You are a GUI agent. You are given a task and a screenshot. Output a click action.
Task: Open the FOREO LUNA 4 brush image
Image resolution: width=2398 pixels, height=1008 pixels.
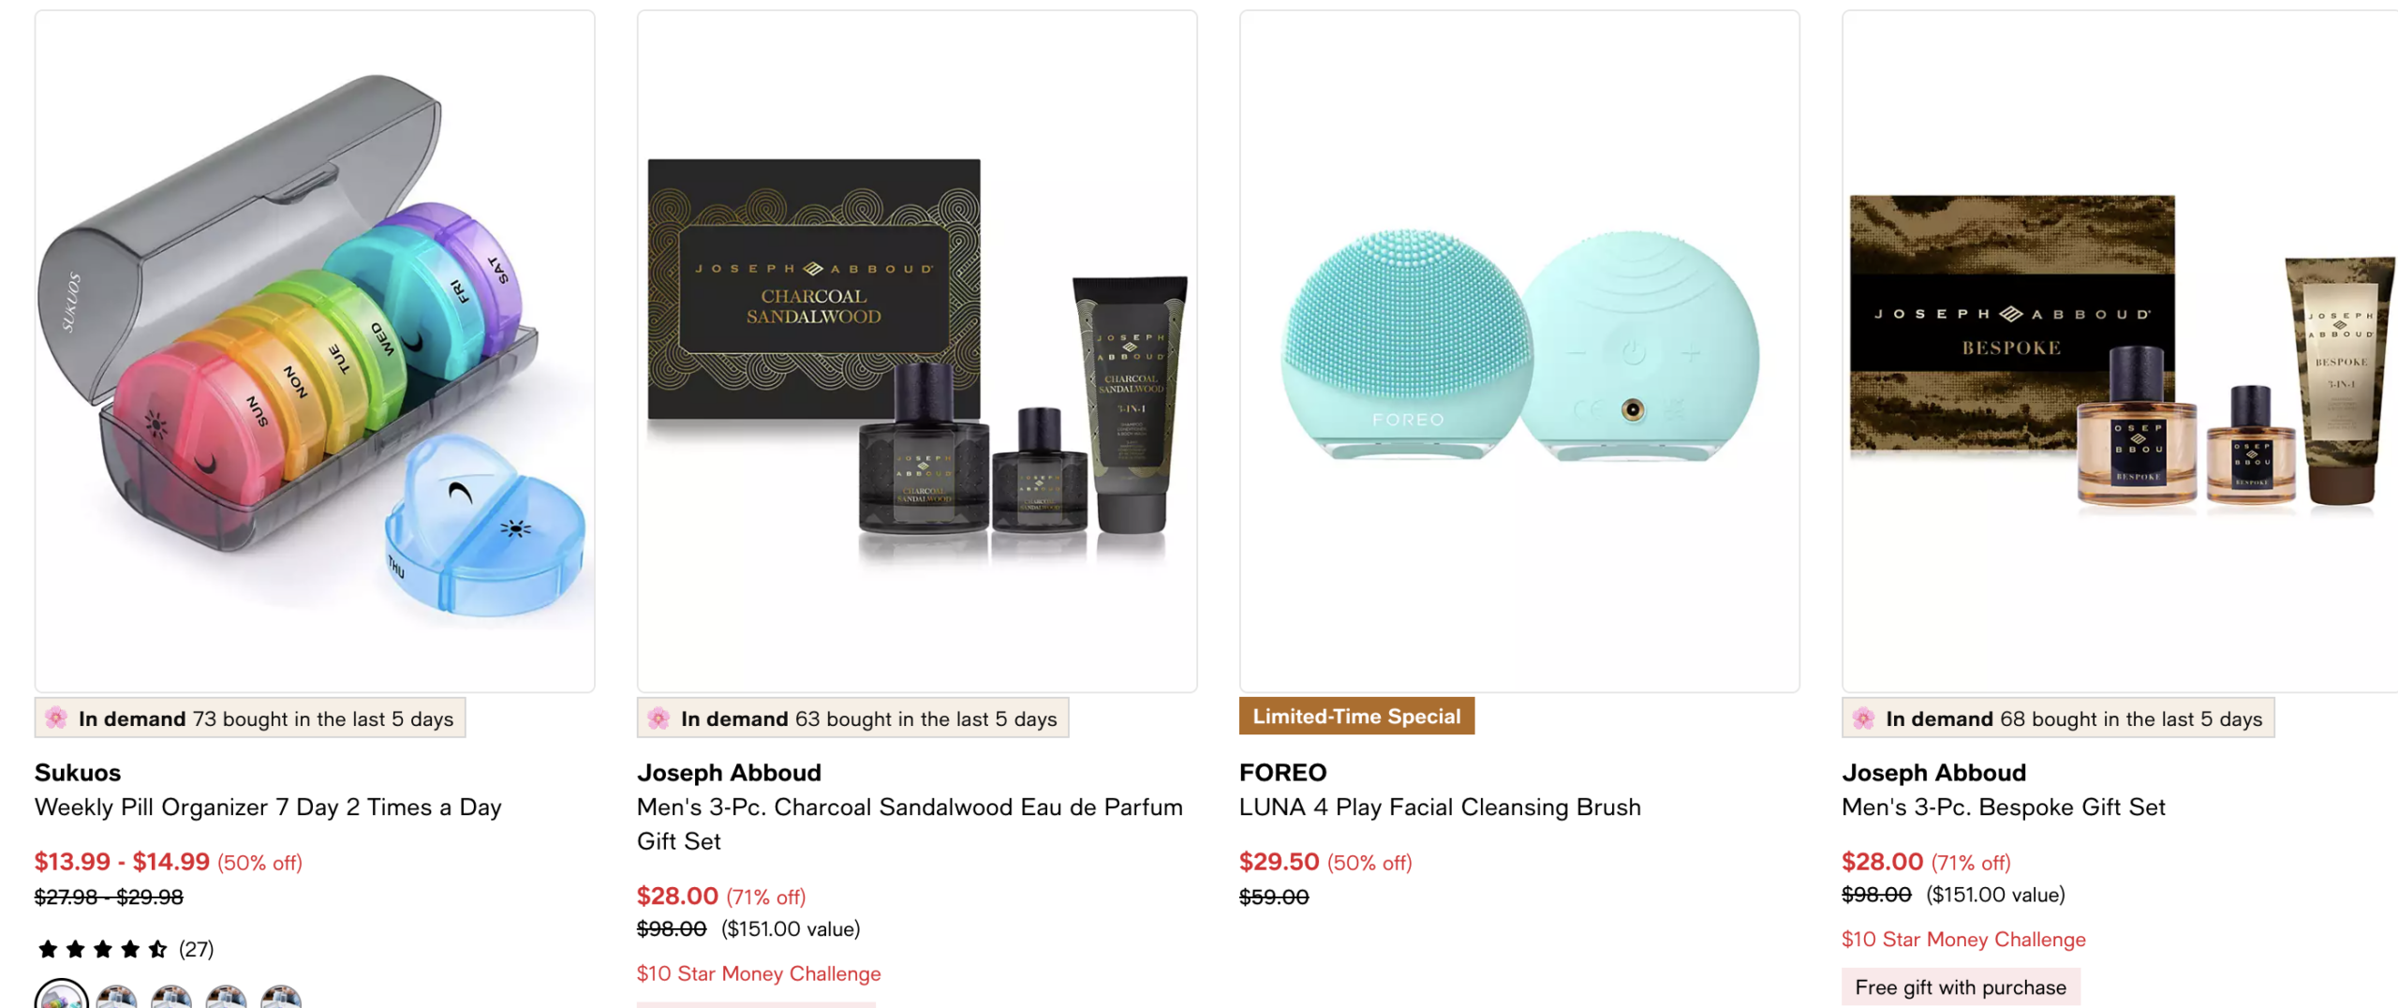tap(1519, 351)
